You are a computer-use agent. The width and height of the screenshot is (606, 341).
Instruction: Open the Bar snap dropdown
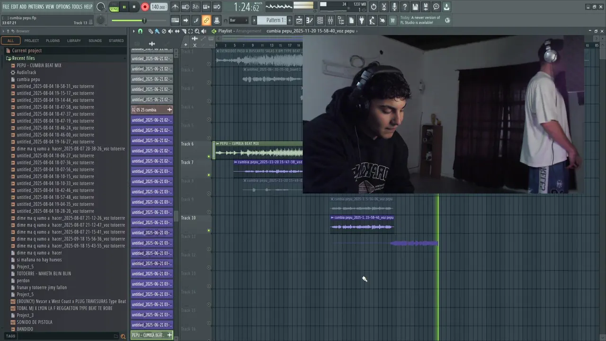point(239,20)
